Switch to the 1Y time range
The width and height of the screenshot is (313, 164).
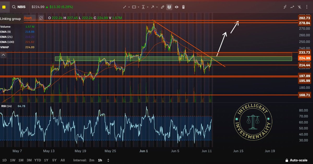tap(46, 160)
